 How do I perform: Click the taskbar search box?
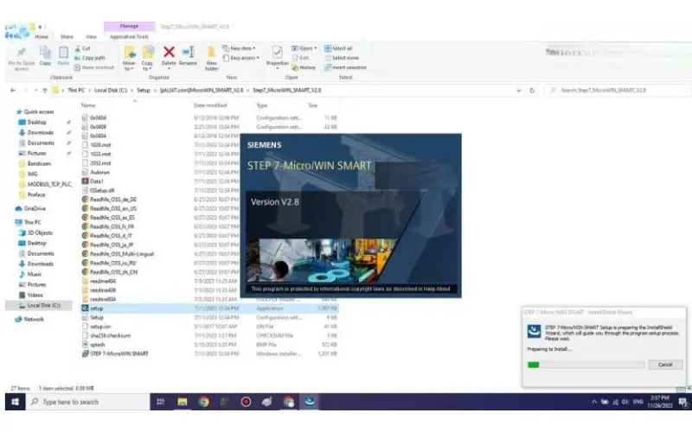point(88,402)
